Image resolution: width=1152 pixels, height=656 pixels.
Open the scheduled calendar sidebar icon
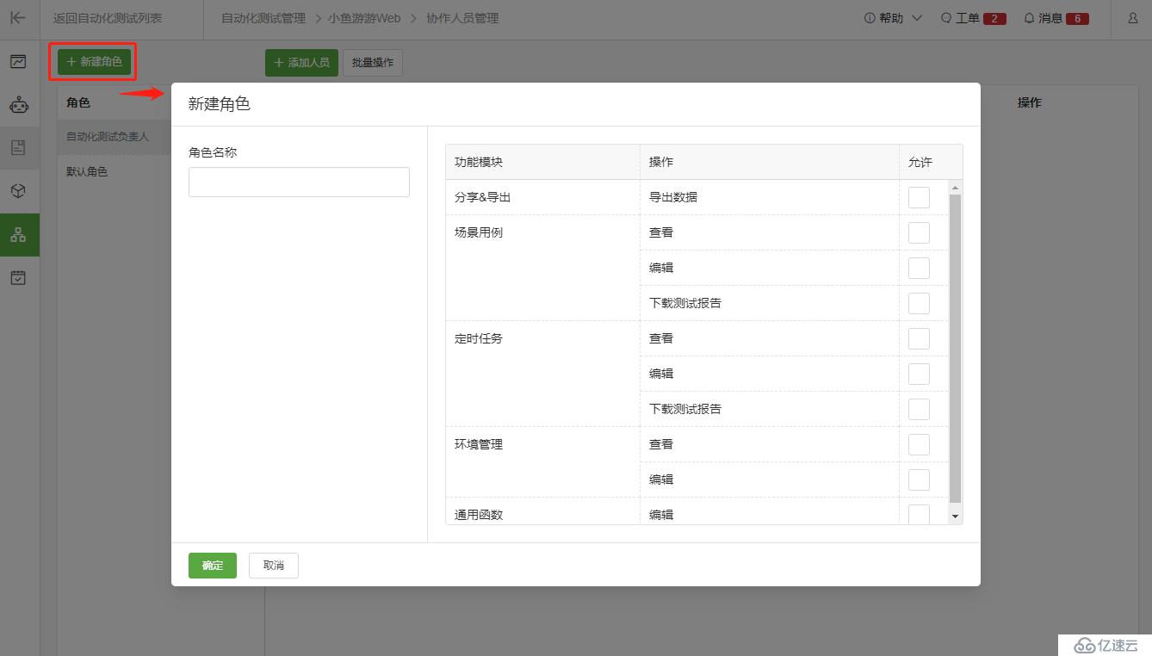18,278
